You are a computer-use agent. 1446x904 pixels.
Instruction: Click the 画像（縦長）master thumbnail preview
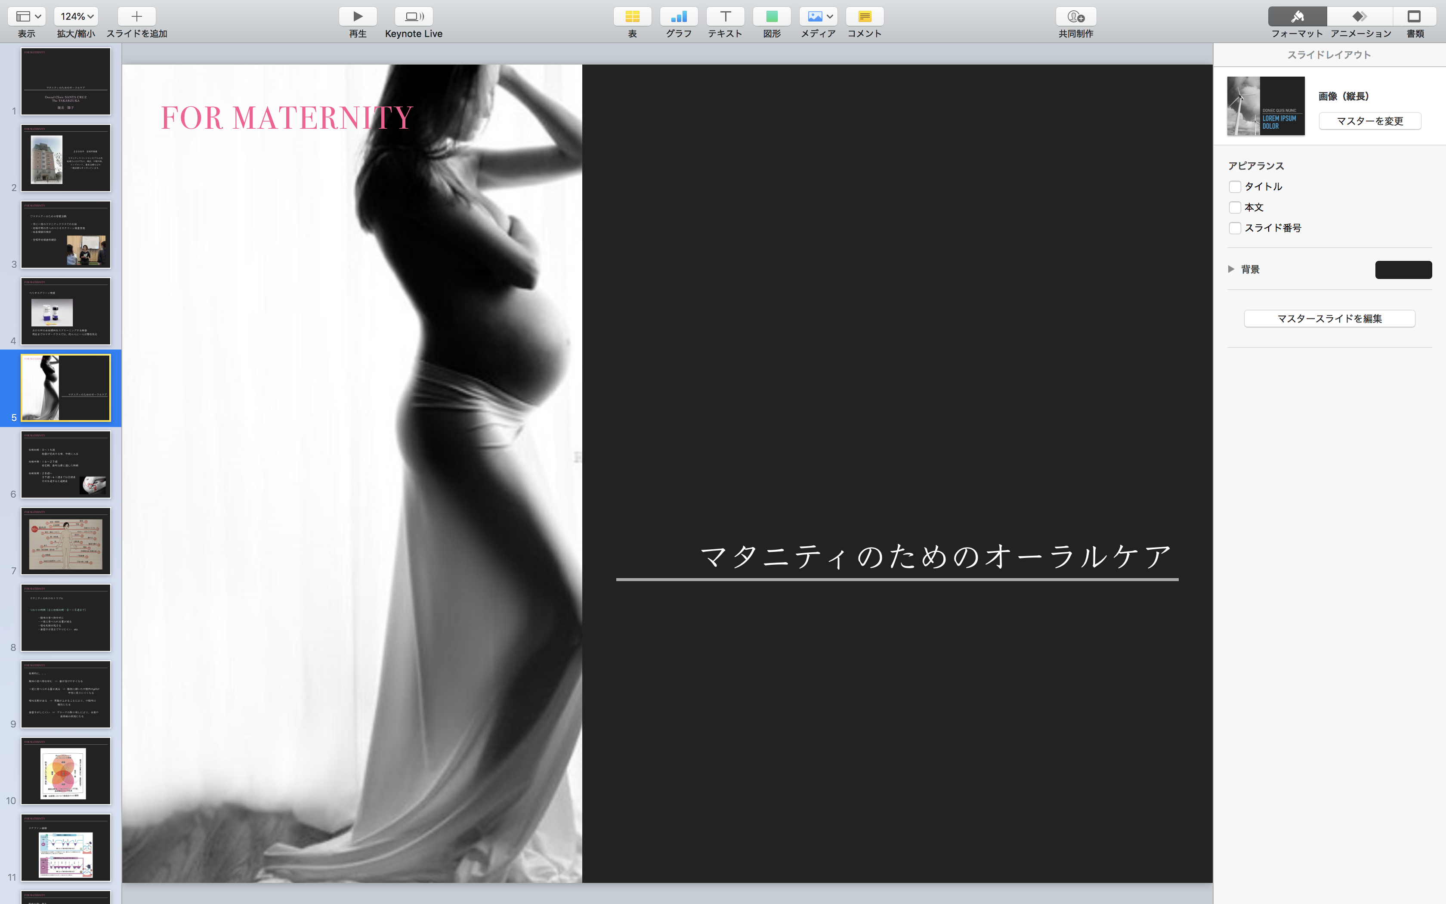click(x=1266, y=106)
